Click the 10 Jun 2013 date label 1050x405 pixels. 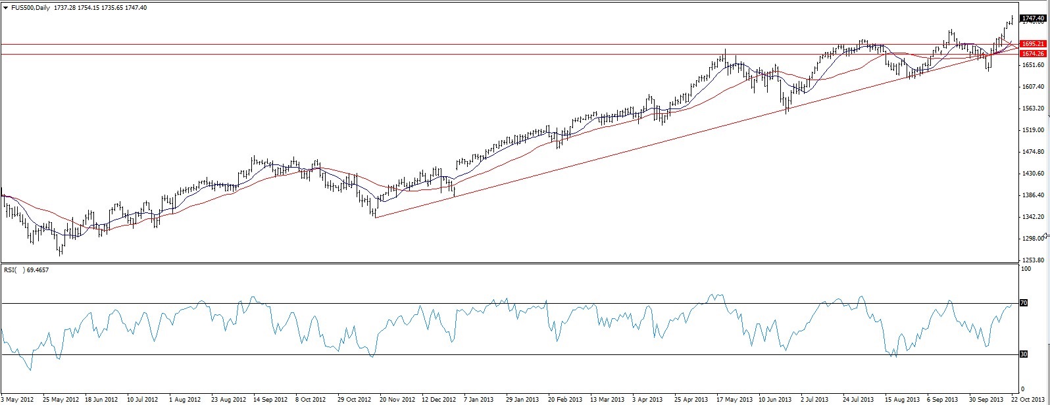pos(776,399)
